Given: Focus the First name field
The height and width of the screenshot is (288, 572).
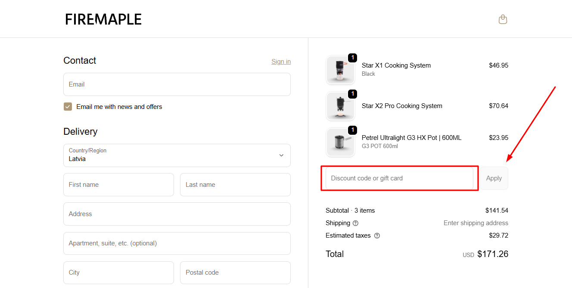Looking at the screenshot, I should pyautogui.click(x=118, y=185).
